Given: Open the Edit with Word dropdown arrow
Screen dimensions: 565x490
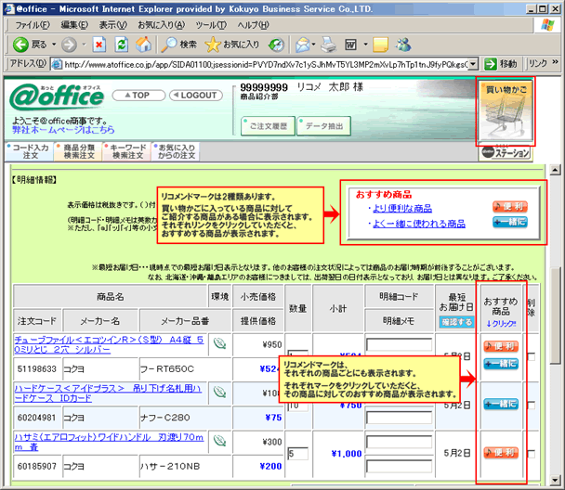Looking at the screenshot, I should pos(365,45).
